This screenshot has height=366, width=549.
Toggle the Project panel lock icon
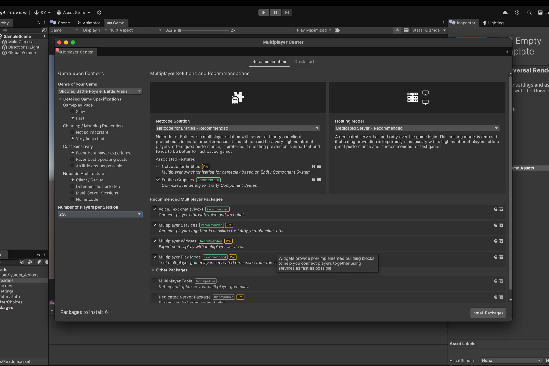click(x=38, y=254)
